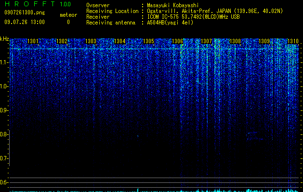Click the meteor count value
Screen dimensions: 303x192
click(68, 22)
